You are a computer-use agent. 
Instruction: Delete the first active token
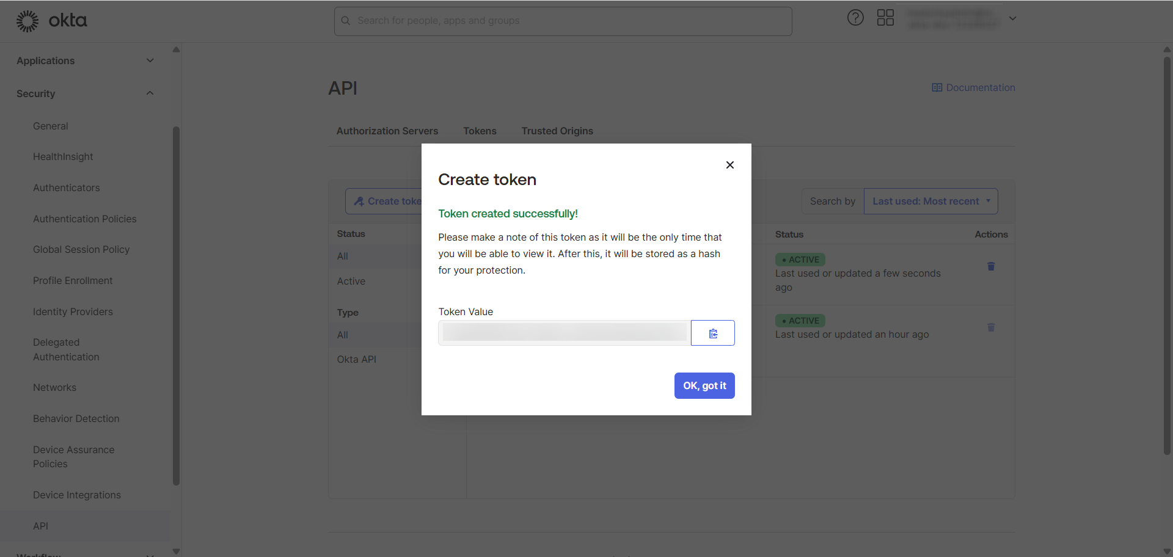click(991, 266)
